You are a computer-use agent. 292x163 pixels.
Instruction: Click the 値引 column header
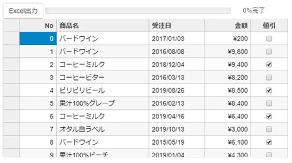[269, 26]
